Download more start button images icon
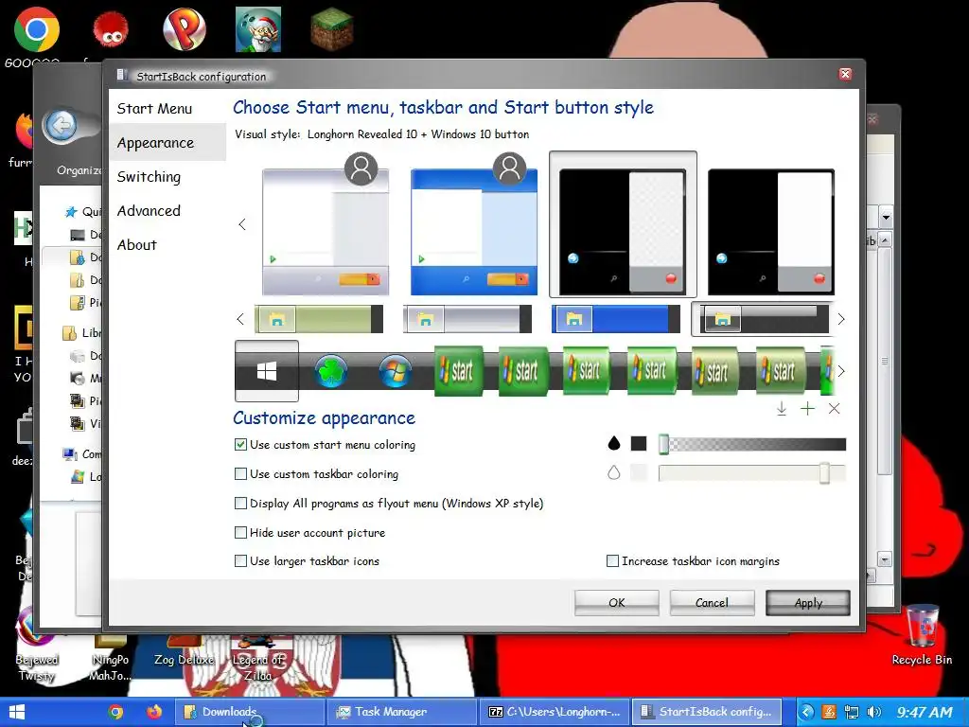 coord(781,409)
